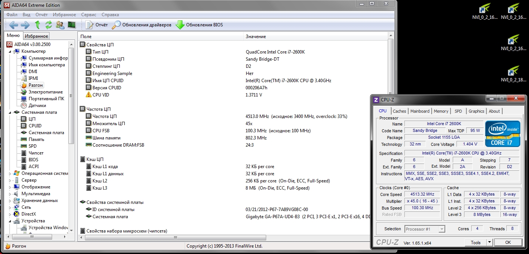Click the vertical scrollbar of the tree pane
Image resolution: width=529 pixels, height=254 pixels.
pos(71,95)
